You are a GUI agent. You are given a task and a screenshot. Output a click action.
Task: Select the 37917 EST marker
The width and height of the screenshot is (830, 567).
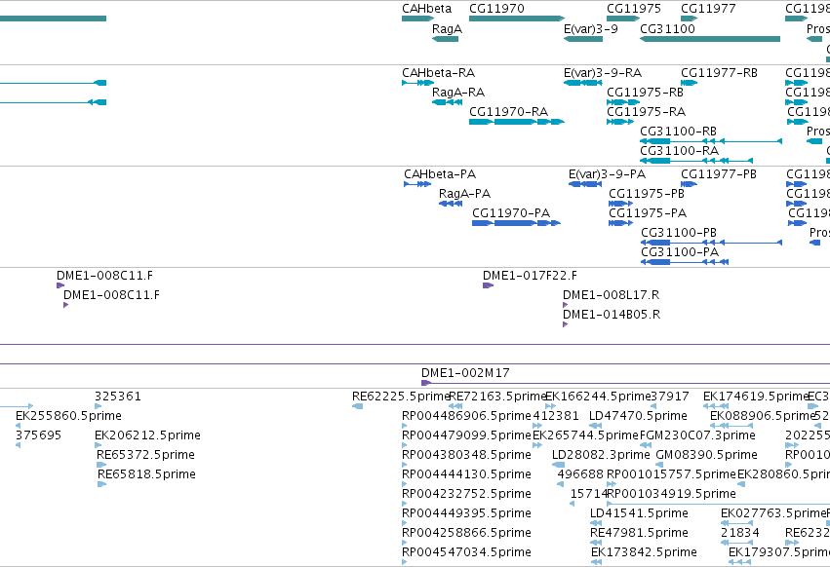click(653, 406)
